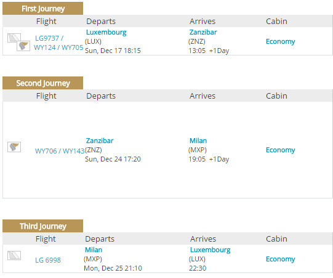Viewport: 333px width, 278px height.
Task: Select the First Journey header tab
Action: [x=42, y=9]
